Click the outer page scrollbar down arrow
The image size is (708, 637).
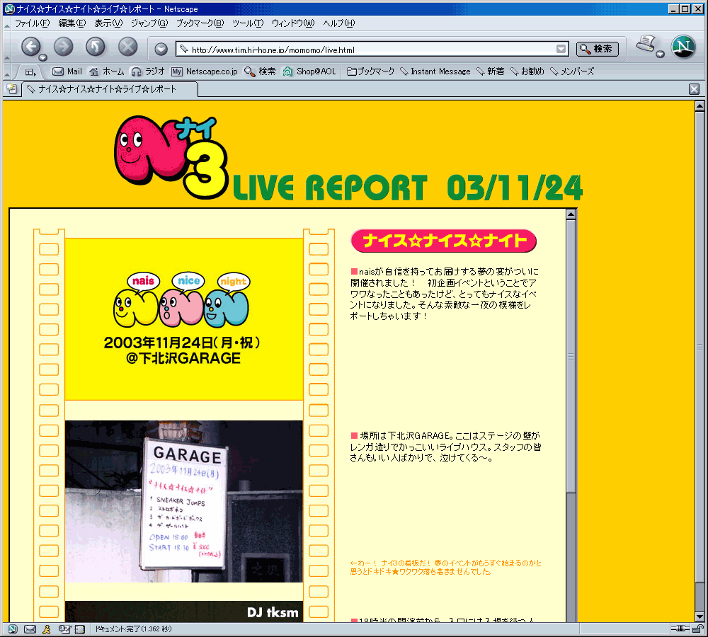[x=700, y=616]
